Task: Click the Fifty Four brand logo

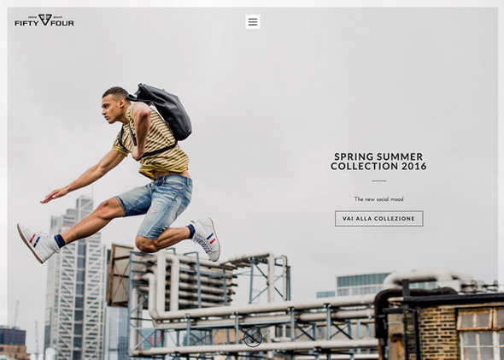Action: [x=44, y=20]
